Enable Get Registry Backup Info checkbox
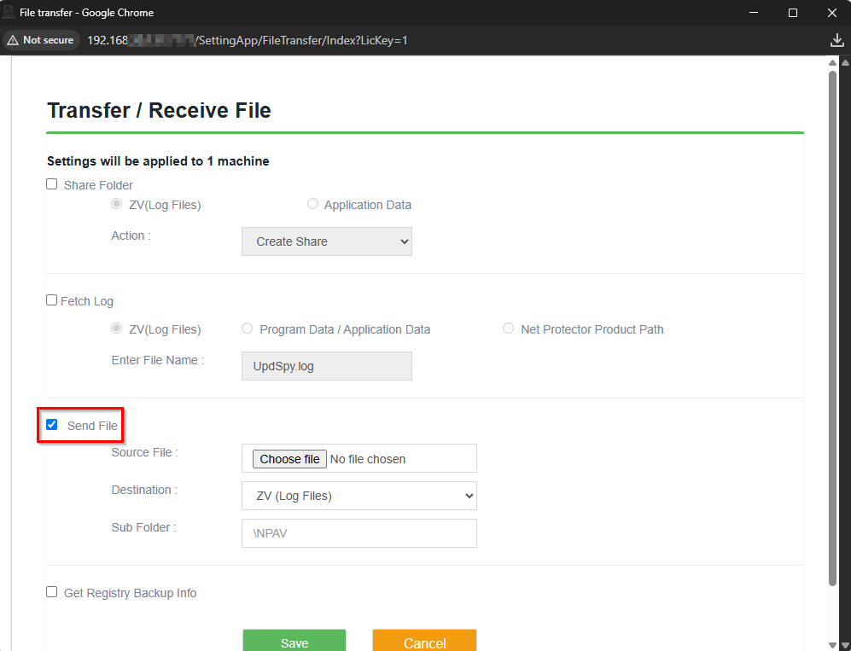Viewport: 851px width, 651px height. click(52, 592)
